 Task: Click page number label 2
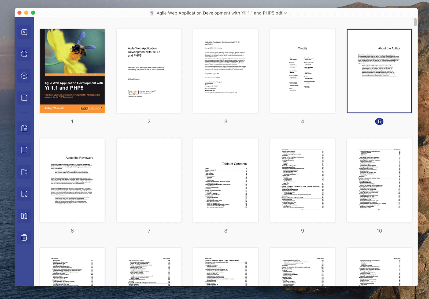pyautogui.click(x=149, y=121)
